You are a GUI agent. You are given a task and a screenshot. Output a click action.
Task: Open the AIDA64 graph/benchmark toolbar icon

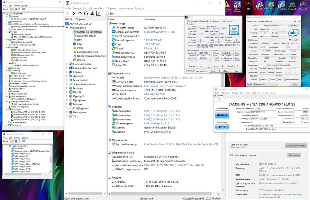point(98,13)
